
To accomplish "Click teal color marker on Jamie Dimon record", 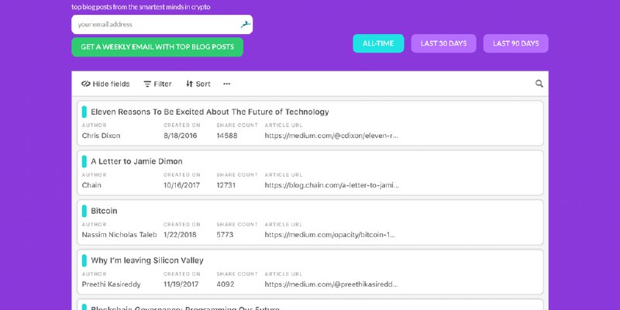I will 84,161.
